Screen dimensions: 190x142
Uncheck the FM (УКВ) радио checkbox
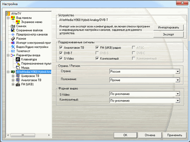(x=97, y=47)
